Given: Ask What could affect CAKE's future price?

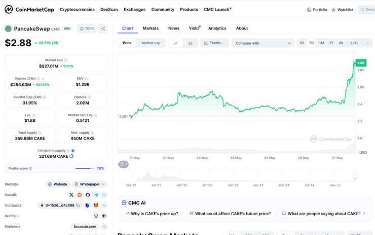Looking at the screenshot, I should (x=230, y=214).
